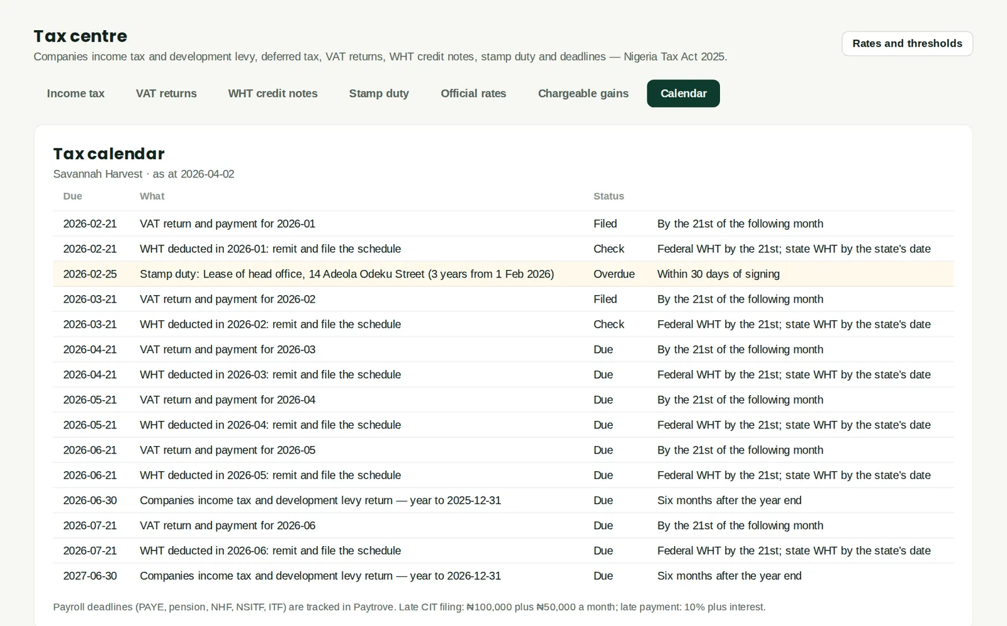Image resolution: width=1007 pixels, height=626 pixels.
Task: Click the Overdue status label
Action: coord(614,274)
